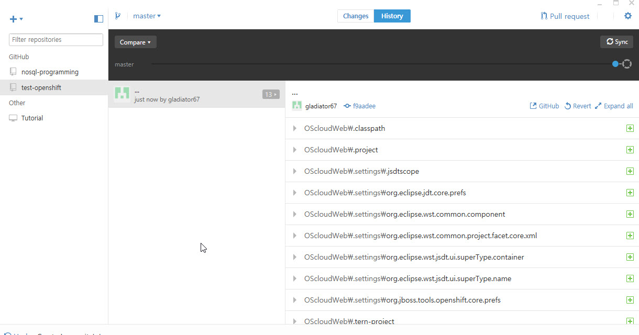Click the branch icon beside master

coord(118,16)
